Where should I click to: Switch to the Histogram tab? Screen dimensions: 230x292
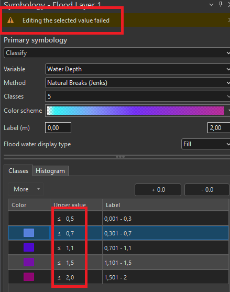(50, 171)
